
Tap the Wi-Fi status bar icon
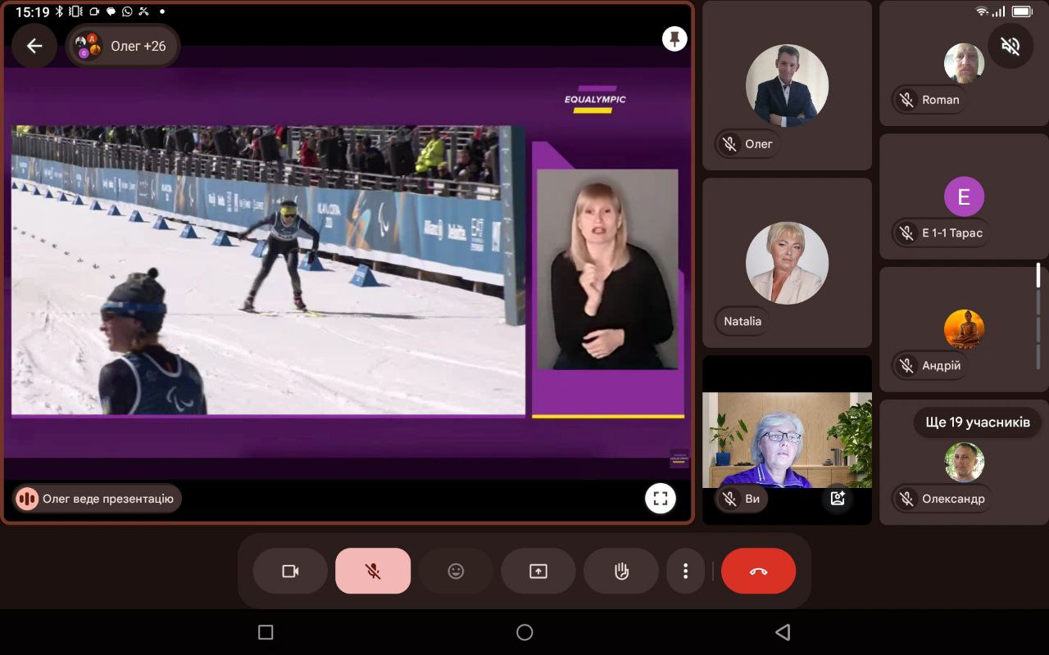982,11
